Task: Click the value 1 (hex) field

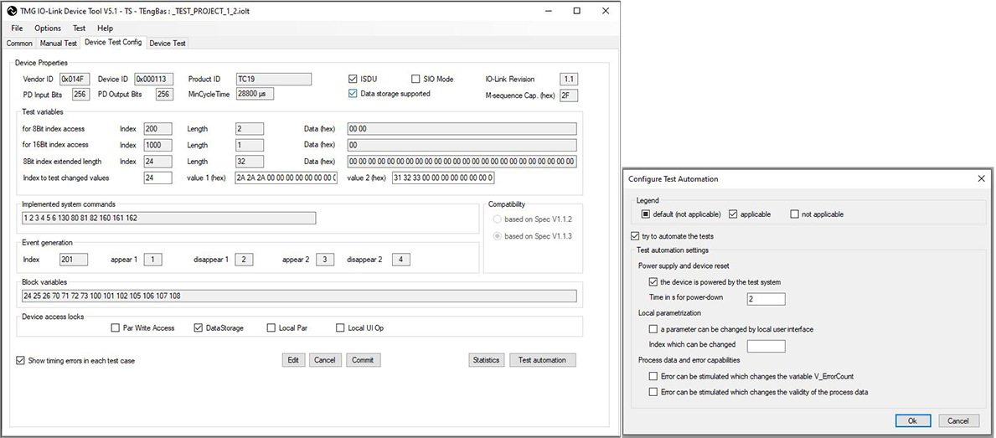Action: click(286, 178)
